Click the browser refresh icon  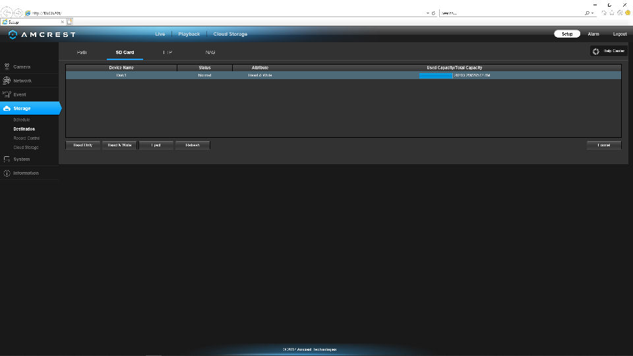coord(433,13)
